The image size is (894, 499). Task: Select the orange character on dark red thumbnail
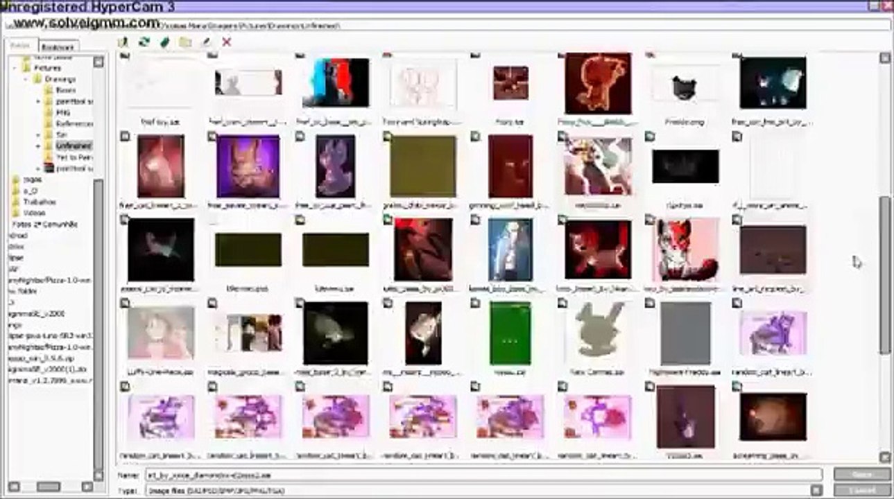pyautogui.click(x=597, y=83)
